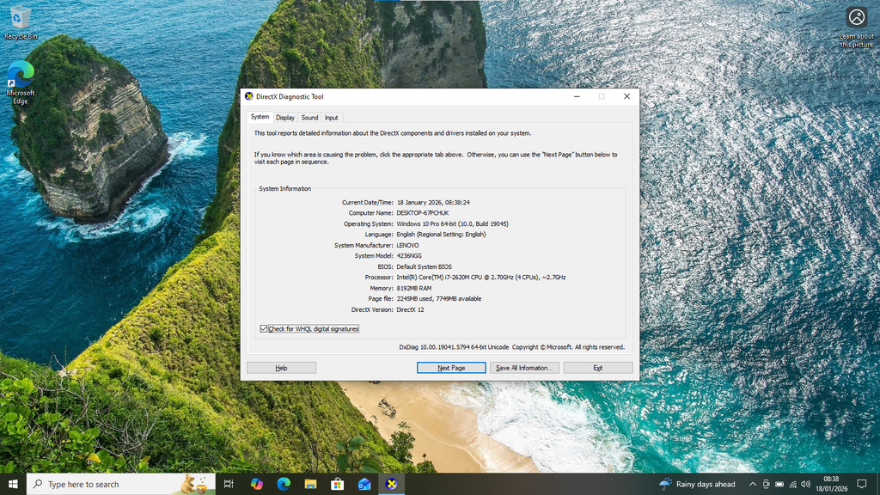Click the DxDiag taskbar icon
Screen dimensions: 880x495
[x=391, y=484]
